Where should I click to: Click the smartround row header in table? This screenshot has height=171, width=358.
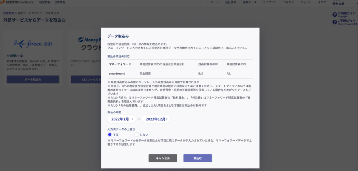coord(117,73)
